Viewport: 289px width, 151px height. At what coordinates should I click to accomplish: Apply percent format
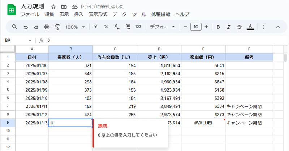tap(106, 27)
